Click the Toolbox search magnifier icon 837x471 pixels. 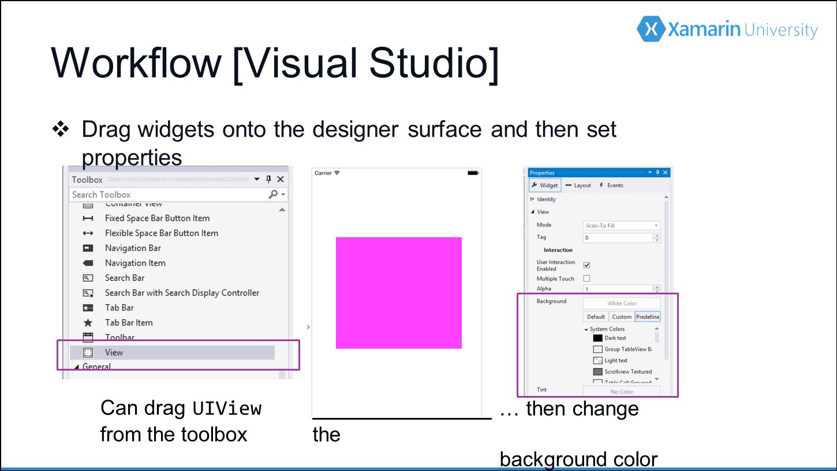pos(274,195)
